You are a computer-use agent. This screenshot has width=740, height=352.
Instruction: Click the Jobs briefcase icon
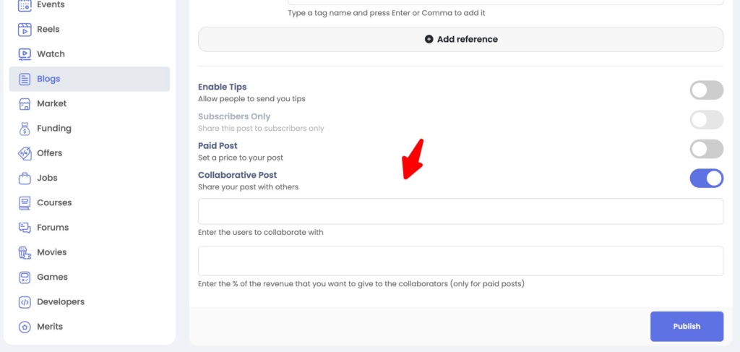point(25,178)
